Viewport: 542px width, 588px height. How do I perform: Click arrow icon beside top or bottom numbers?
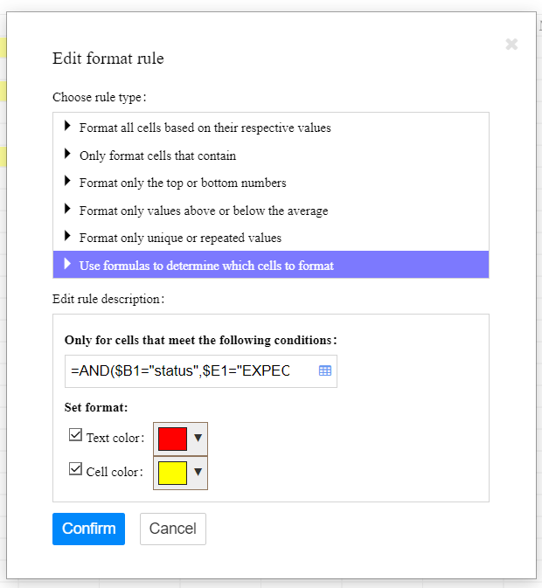pos(67,182)
